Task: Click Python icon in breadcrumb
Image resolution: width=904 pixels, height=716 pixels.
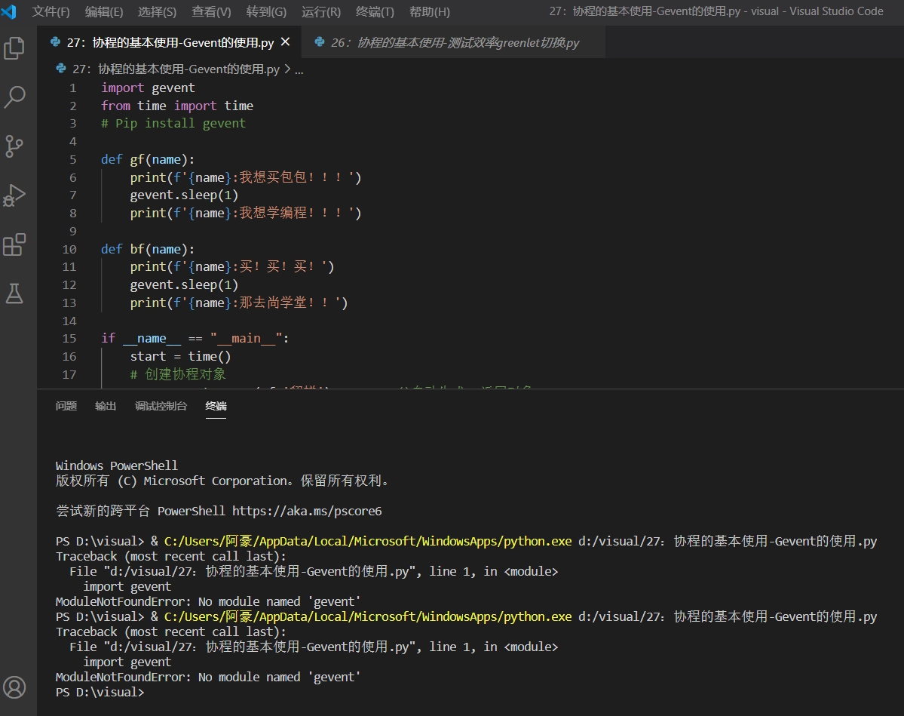Action: [61, 69]
